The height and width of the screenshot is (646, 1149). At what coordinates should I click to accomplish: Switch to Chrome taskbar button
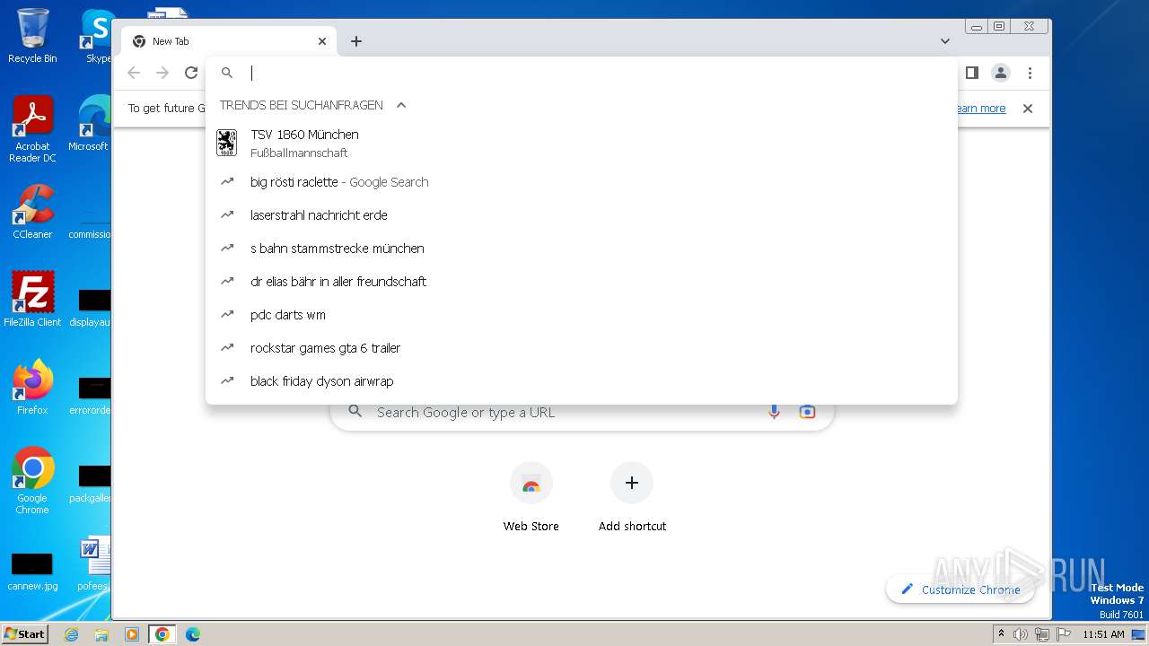coord(162,634)
